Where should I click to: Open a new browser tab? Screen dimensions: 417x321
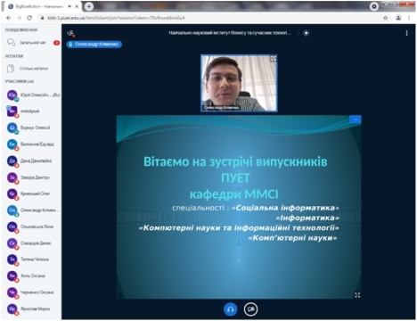89,6
